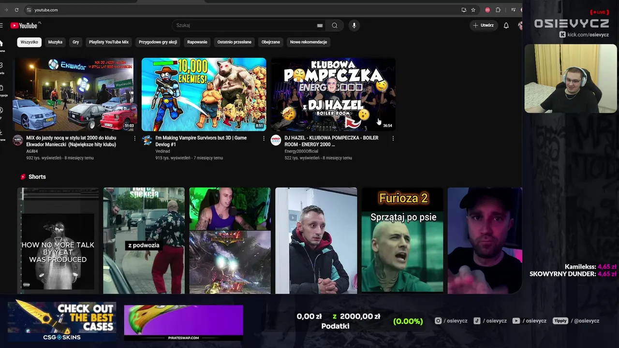
Task: Open title DJ HAZEL - KLUBOWA POMPECZKA
Action: (332, 141)
